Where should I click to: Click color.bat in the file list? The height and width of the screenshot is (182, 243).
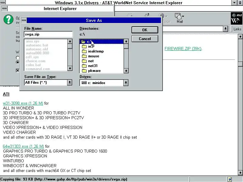pos(33,65)
